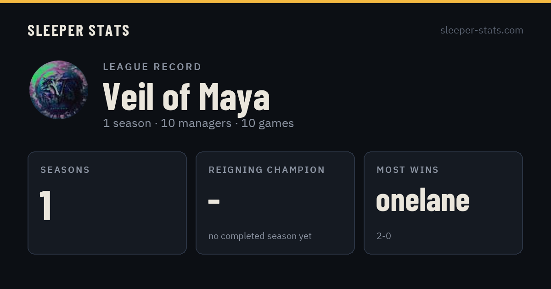Viewport: 551px width, 289px height.
Task: Open the MOST WINS card
Action: point(443,203)
